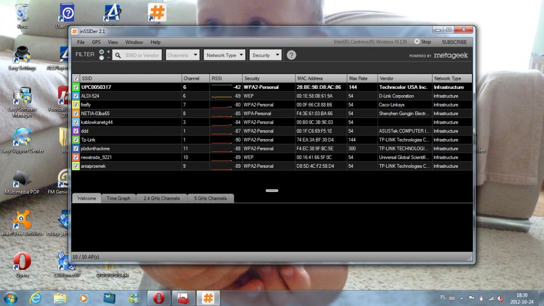544x306 pixels.
Task: Click the muted volume tray icon
Action: click(500, 298)
